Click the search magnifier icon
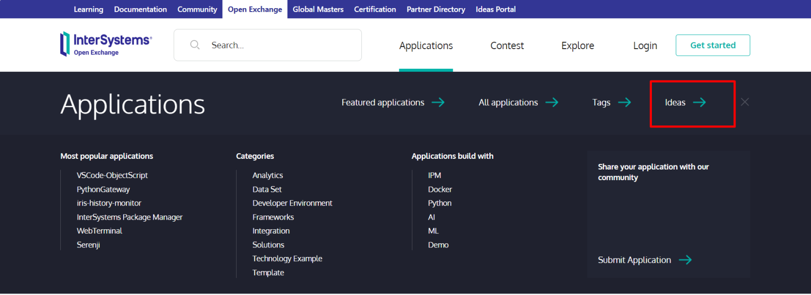 195,45
